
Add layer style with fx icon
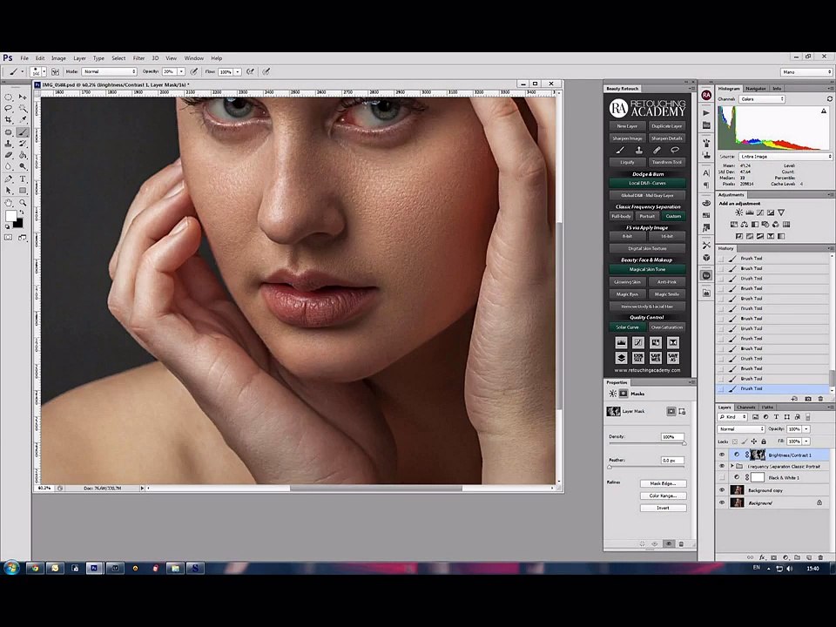point(762,557)
